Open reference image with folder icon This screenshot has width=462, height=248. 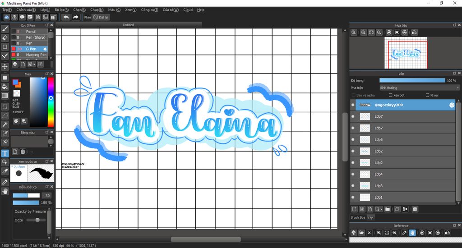coord(361,233)
